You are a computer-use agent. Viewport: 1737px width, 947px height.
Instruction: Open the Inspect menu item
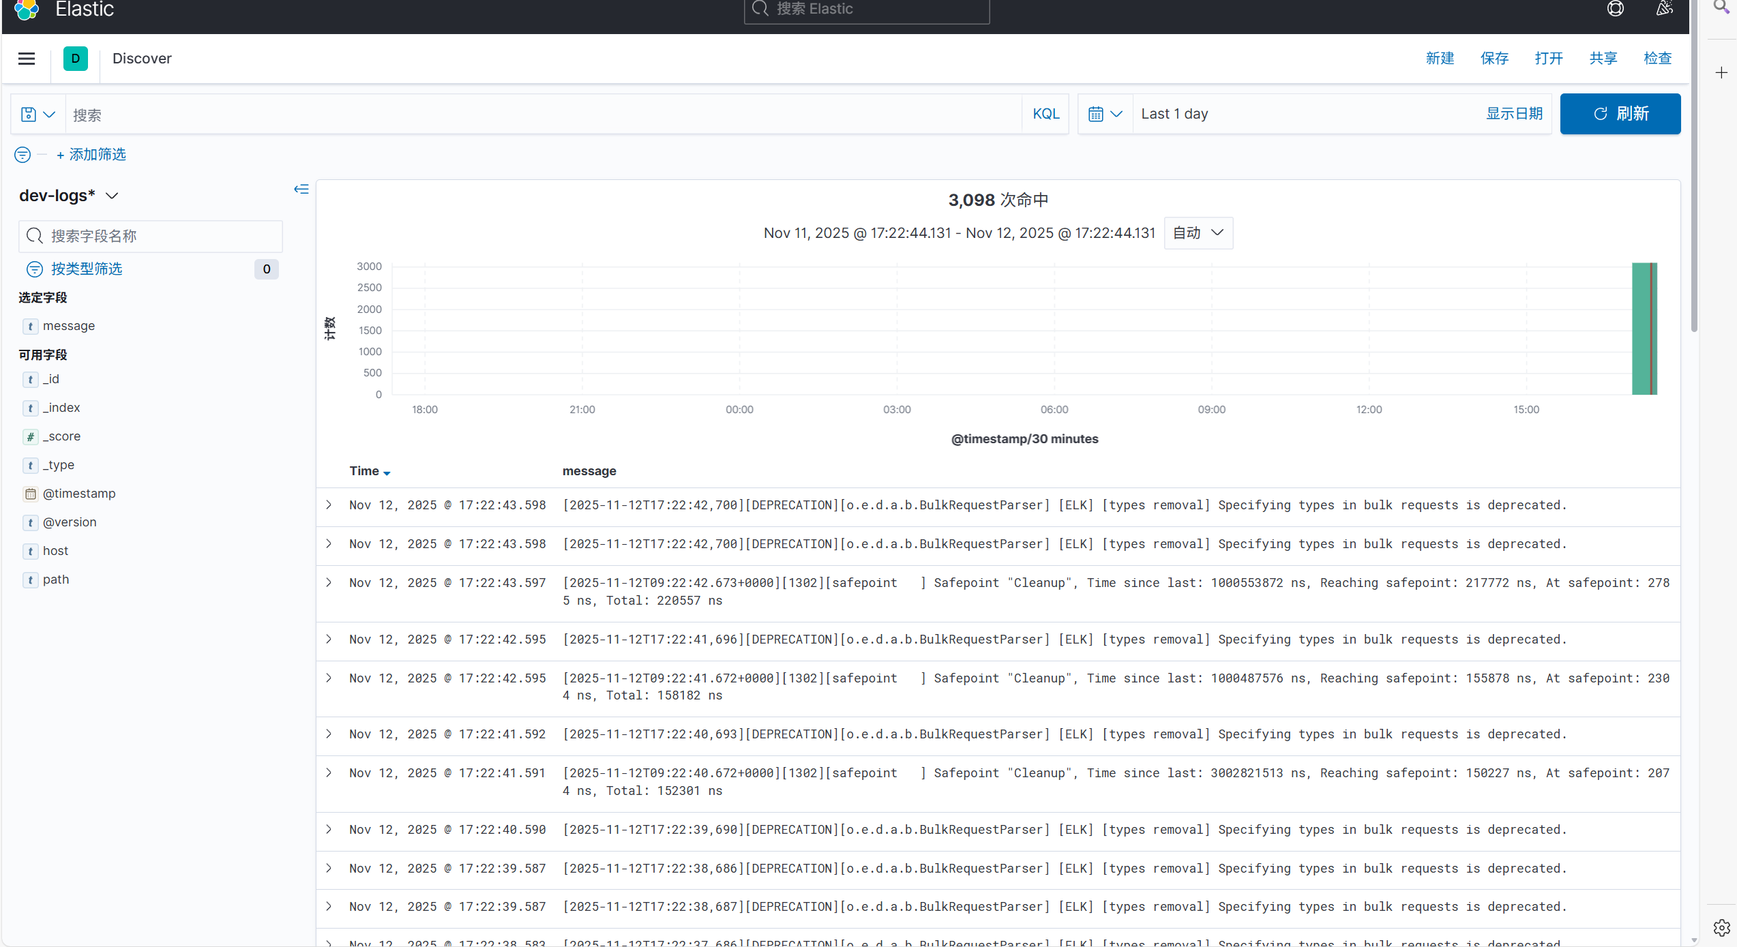point(1657,59)
